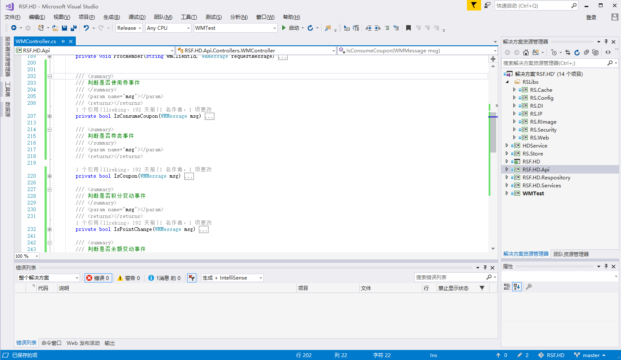Viewport: 621px width, 360px height.
Task: Toggle the 警告 0 warnings filter button
Action: pos(129,278)
